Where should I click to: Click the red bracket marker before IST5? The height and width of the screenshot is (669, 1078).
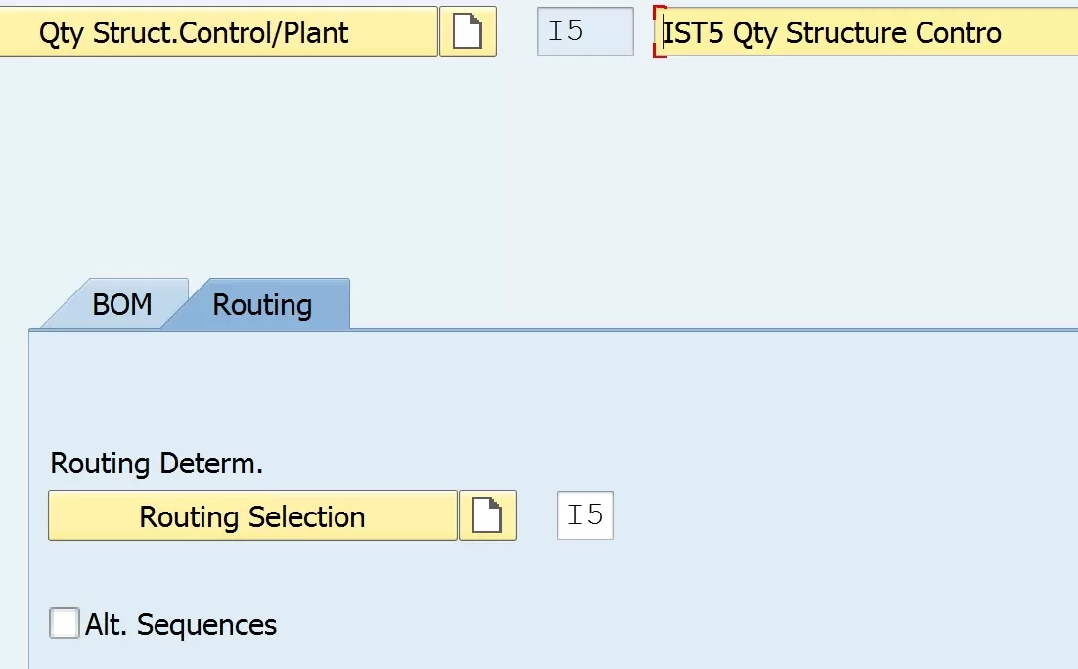(659, 31)
